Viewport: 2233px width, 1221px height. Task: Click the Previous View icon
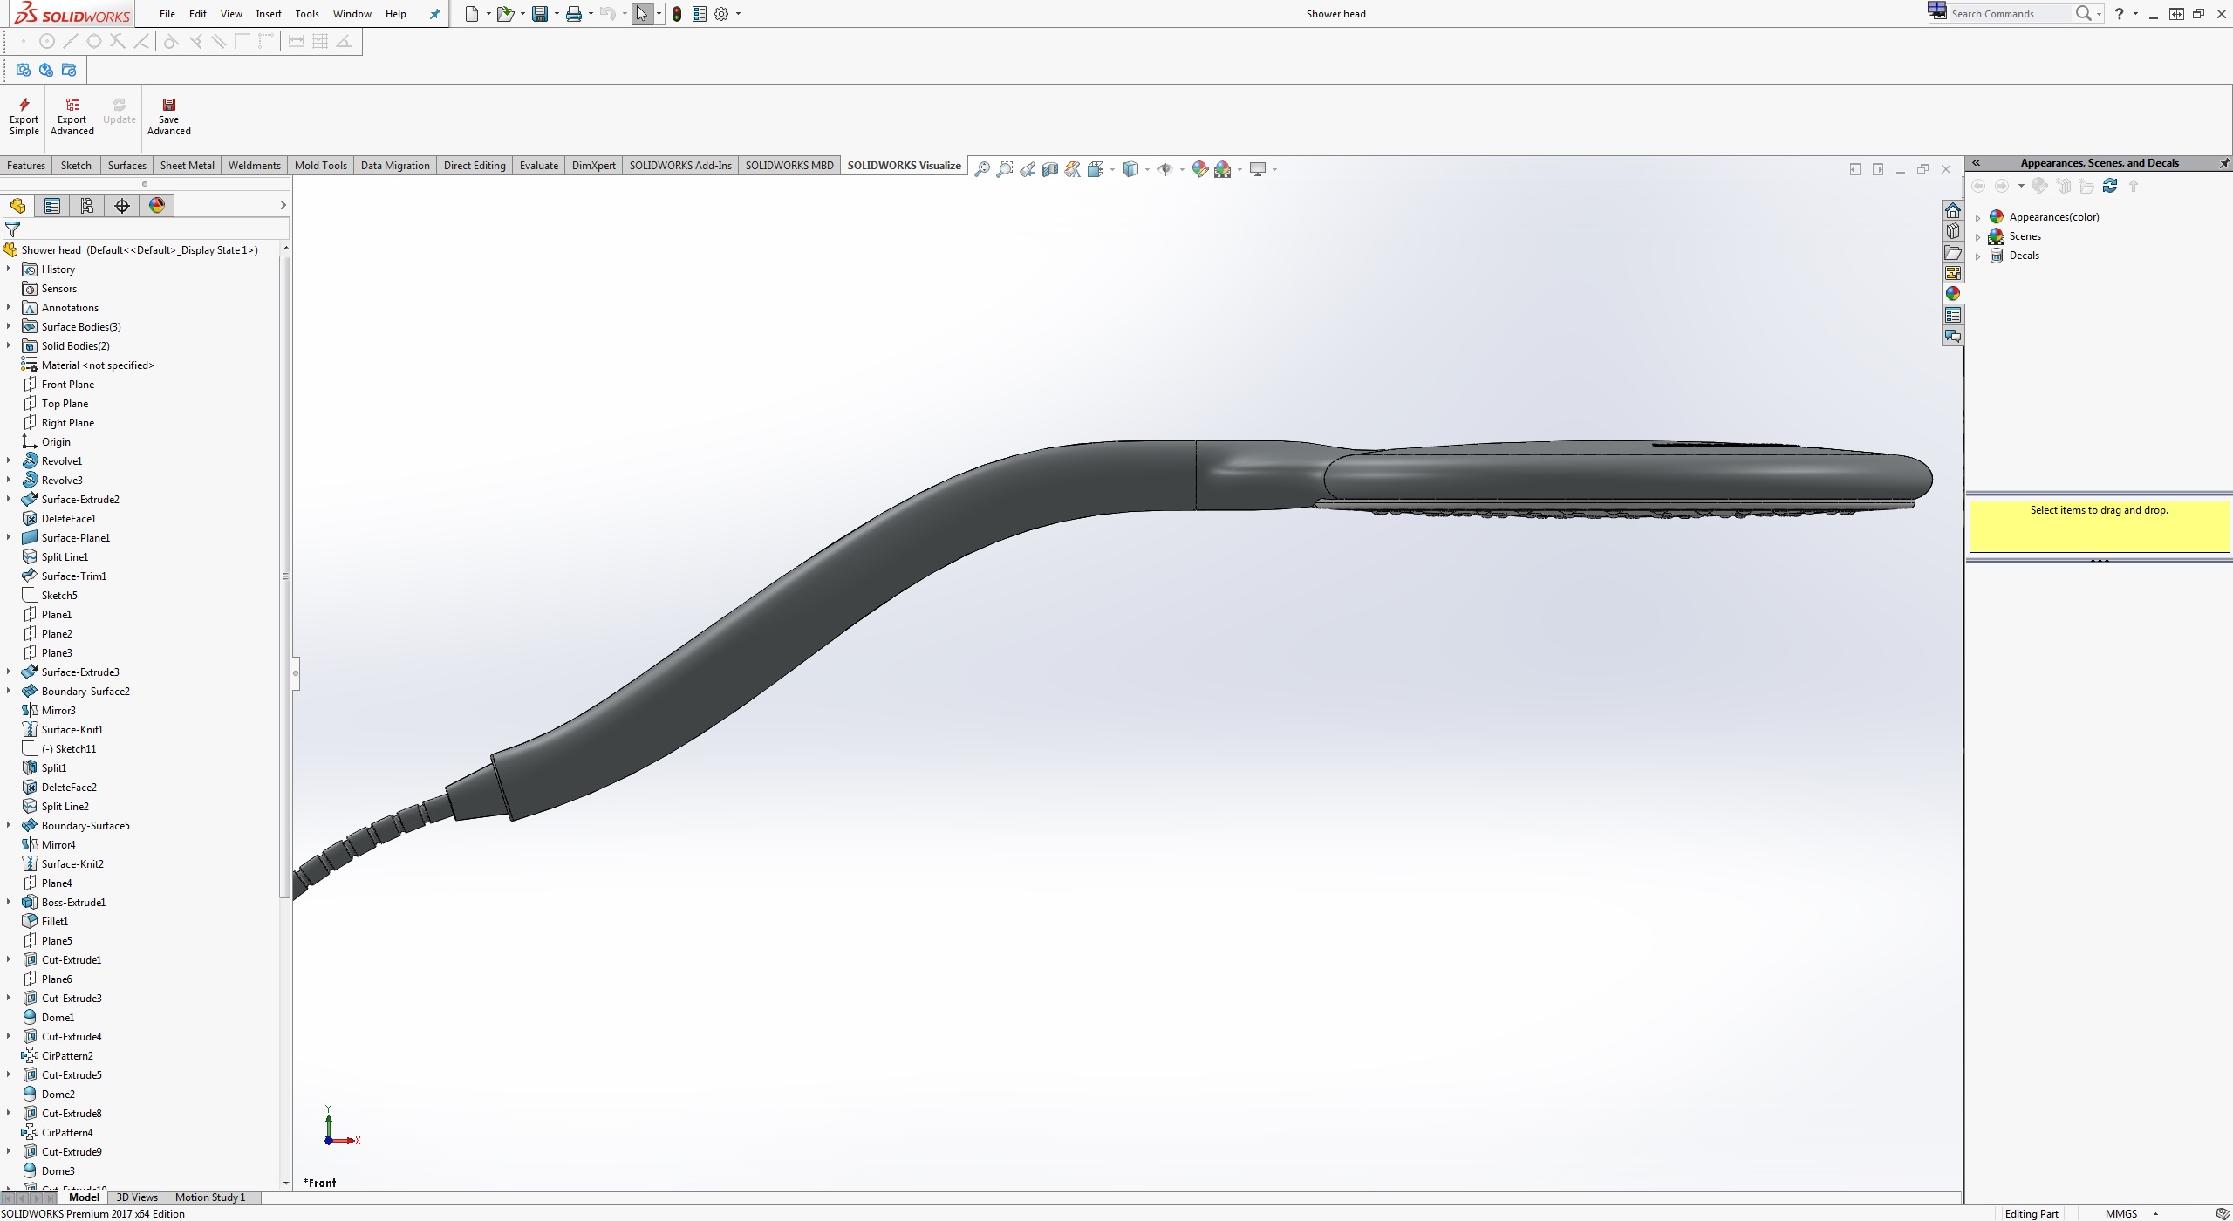pyautogui.click(x=1028, y=169)
